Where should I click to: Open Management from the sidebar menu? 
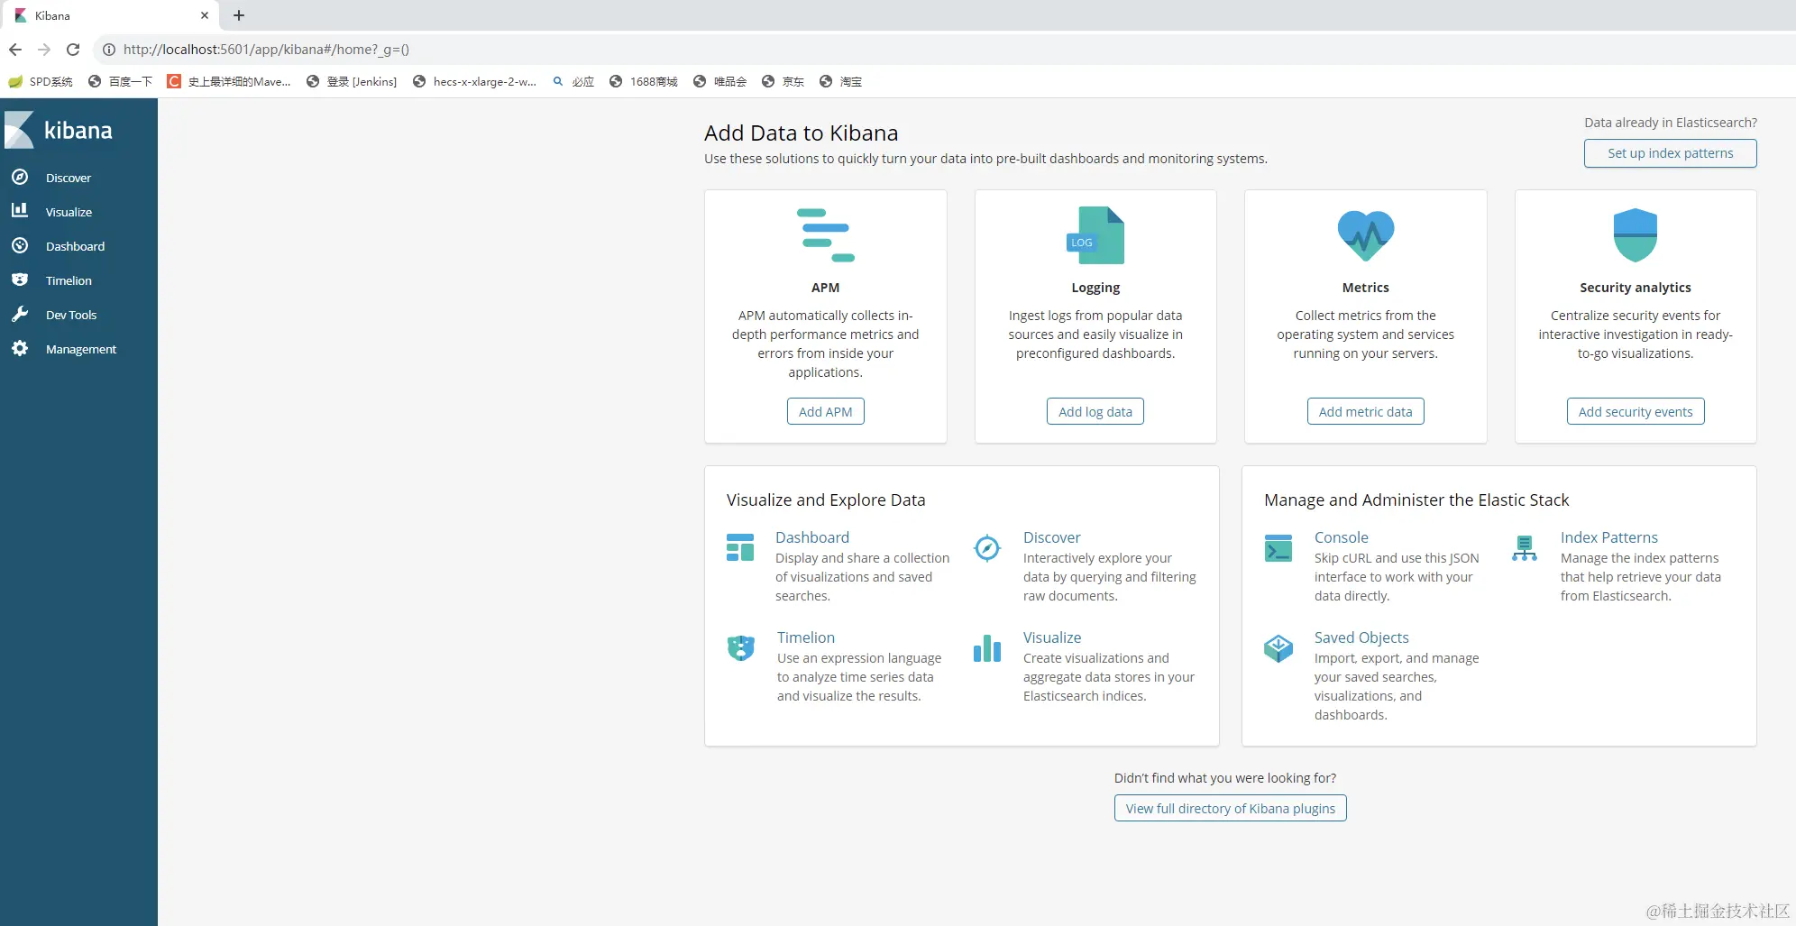[81, 349]
